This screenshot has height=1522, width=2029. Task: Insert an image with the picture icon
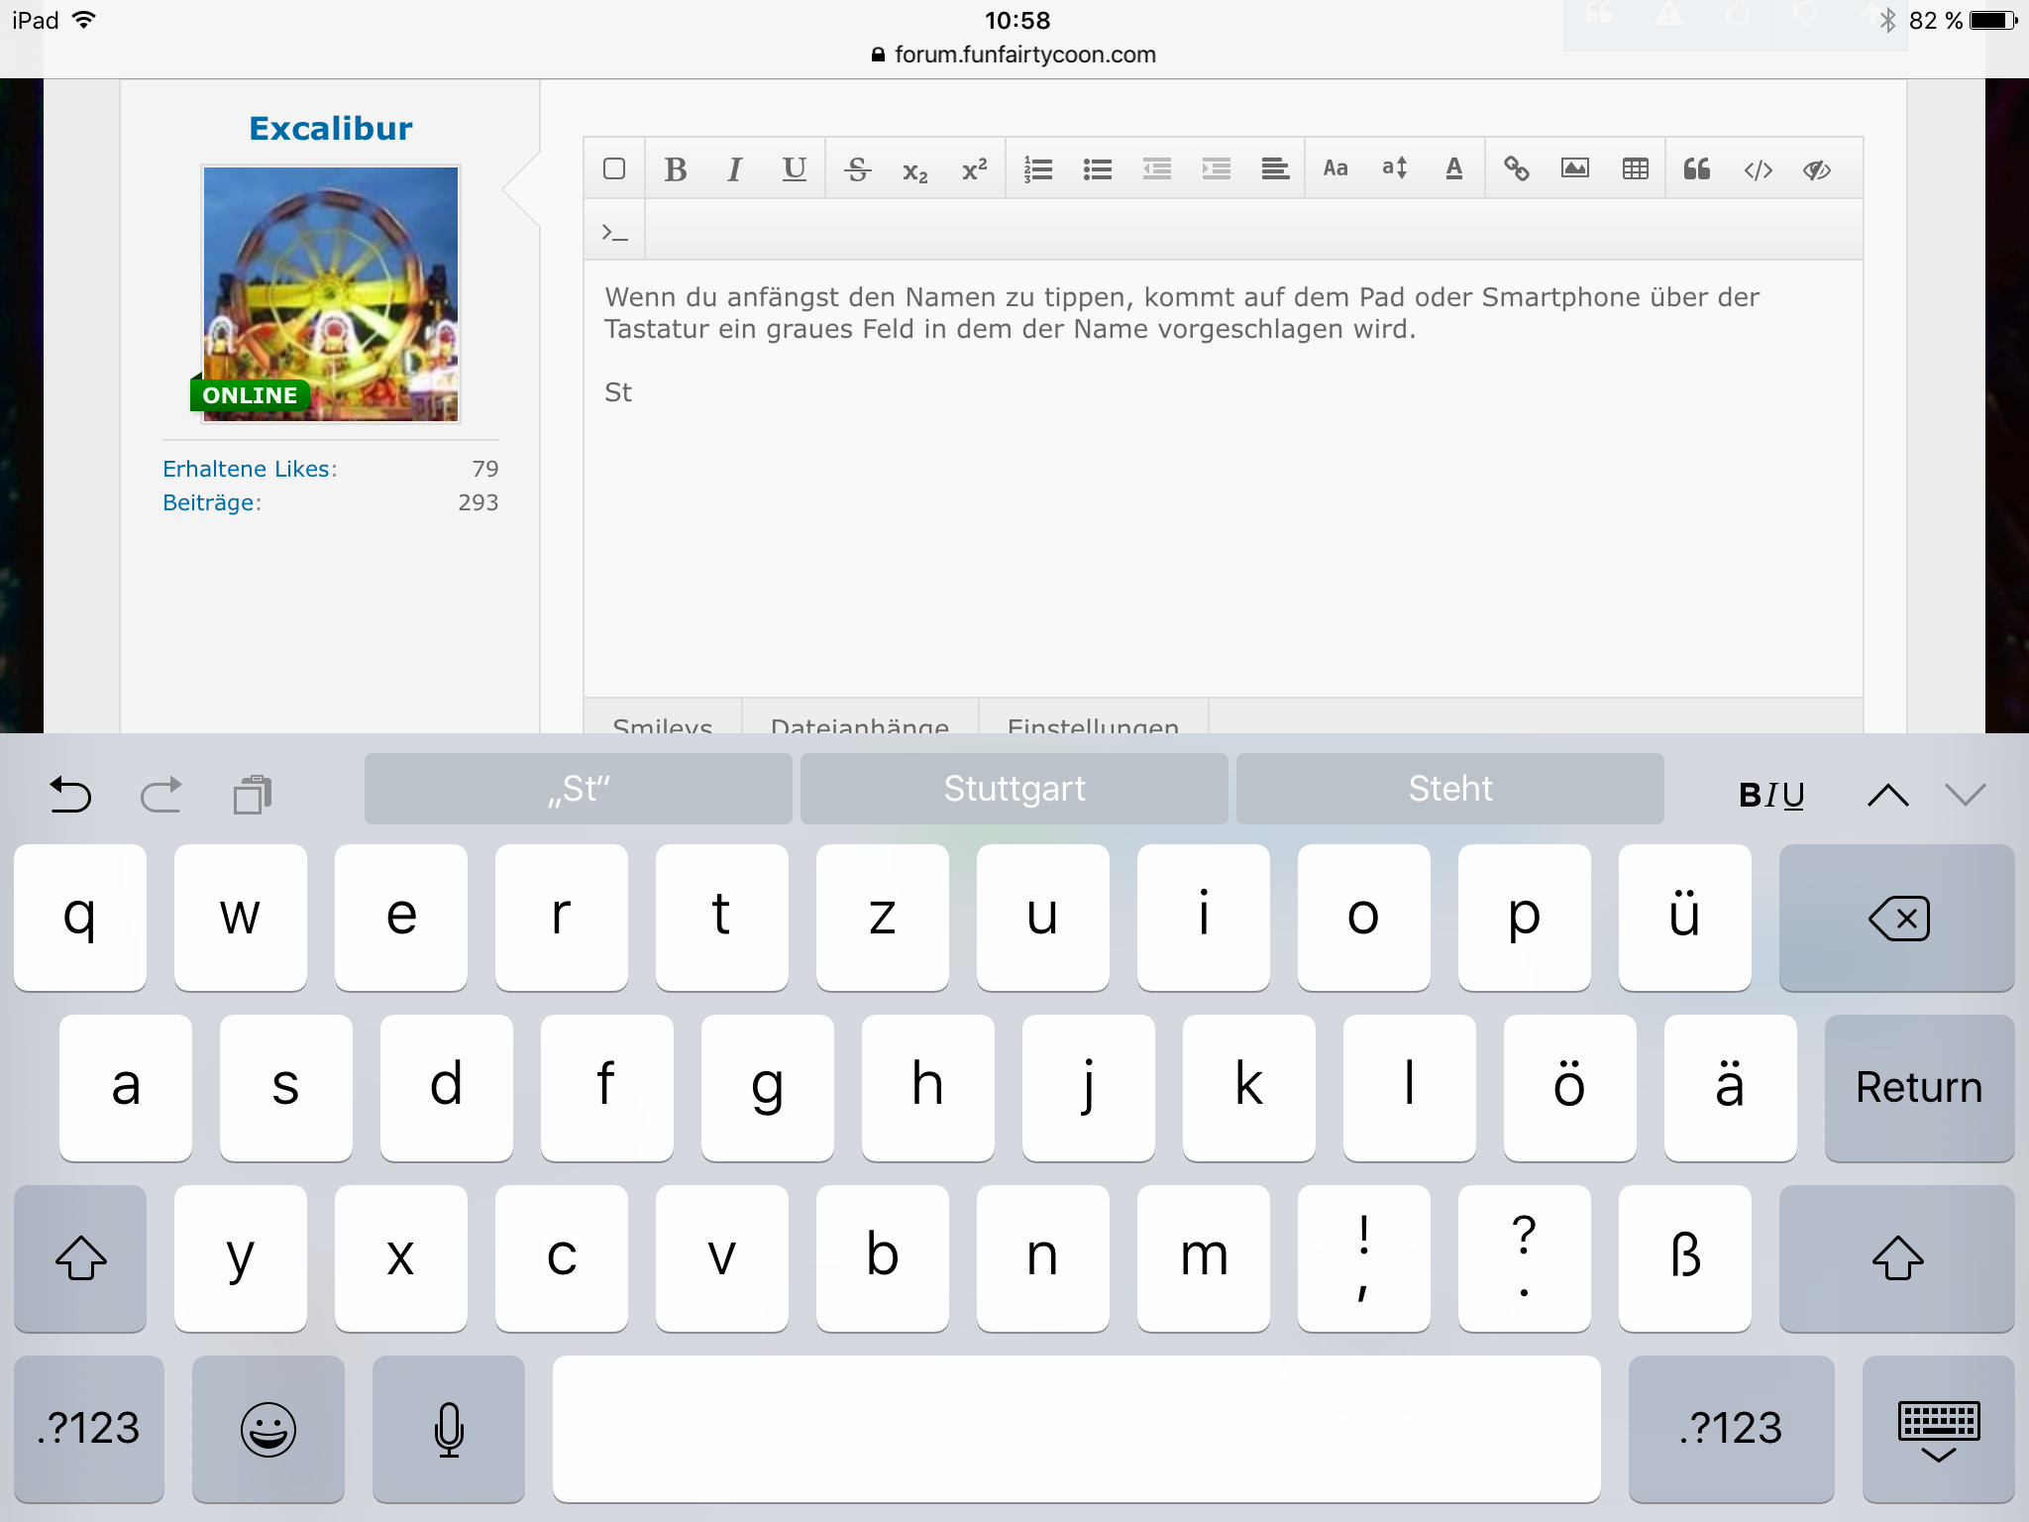coord(1575,169)
